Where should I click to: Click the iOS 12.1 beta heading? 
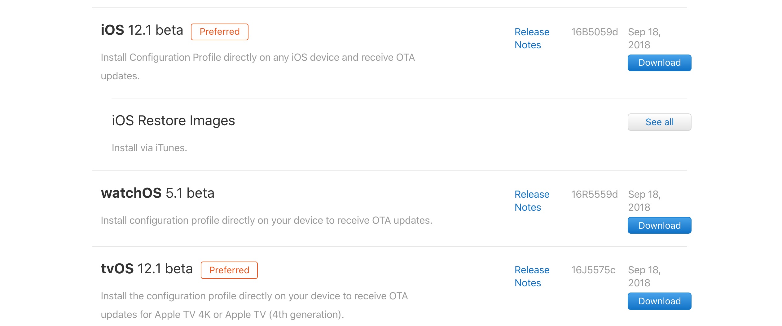[142, 30]
